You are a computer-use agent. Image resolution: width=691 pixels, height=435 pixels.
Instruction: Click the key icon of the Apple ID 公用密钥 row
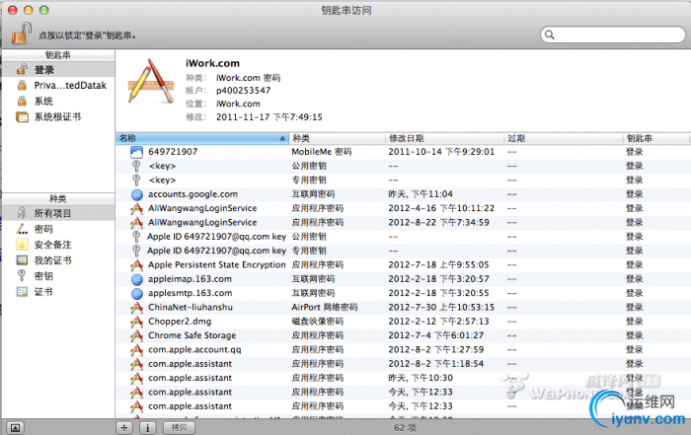coord(136,237)
